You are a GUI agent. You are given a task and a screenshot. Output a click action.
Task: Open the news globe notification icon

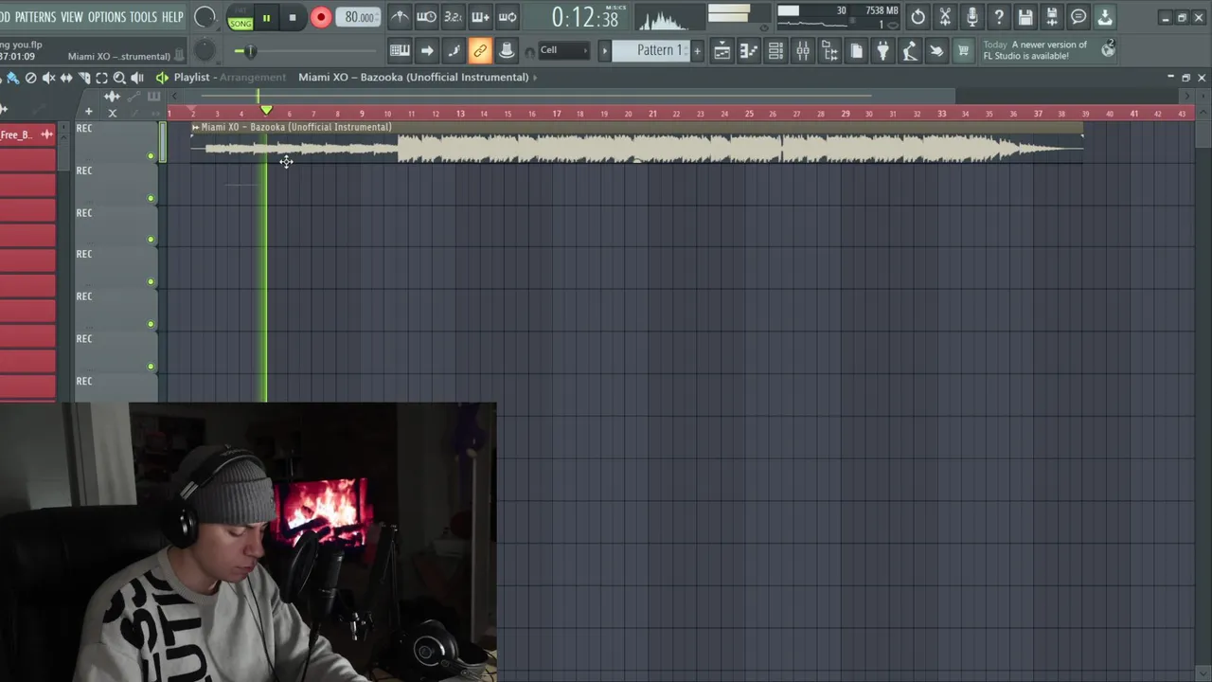(x=1108, y=49)
